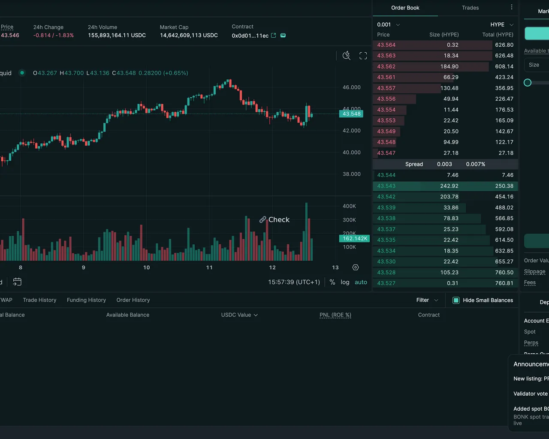Toggle percent scale on the chart

pos(332,282)
